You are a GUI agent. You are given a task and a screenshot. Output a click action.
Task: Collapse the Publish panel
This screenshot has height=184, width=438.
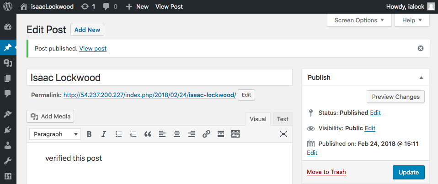421,77
